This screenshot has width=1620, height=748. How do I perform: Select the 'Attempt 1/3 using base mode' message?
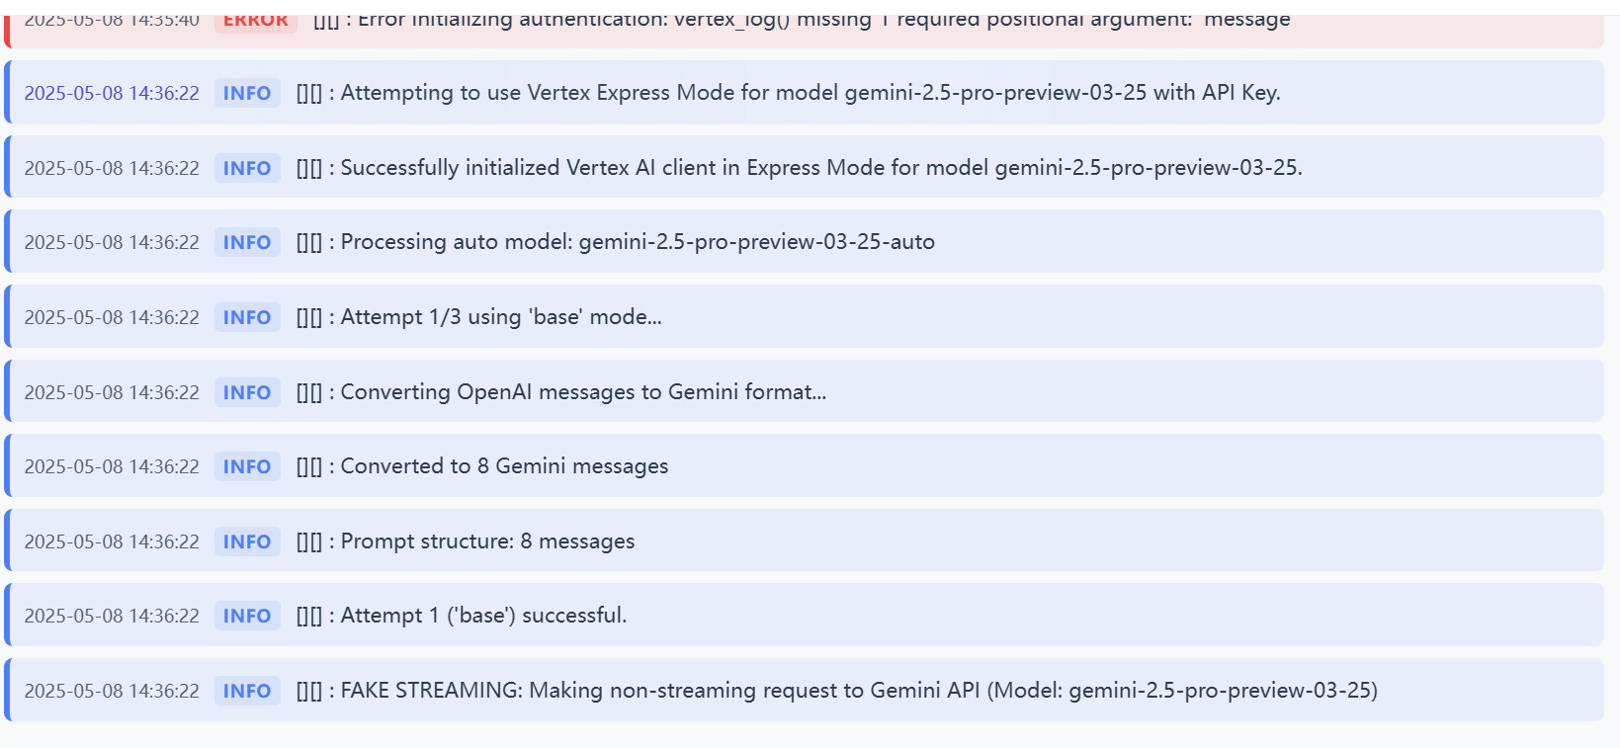(478, 317)
